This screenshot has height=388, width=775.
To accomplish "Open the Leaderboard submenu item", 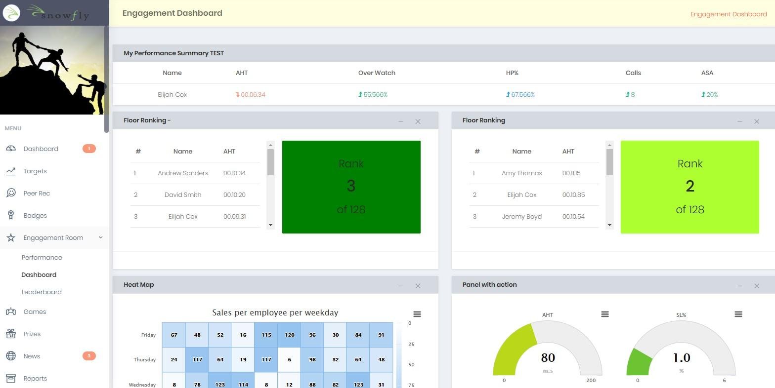I will 42,292.
